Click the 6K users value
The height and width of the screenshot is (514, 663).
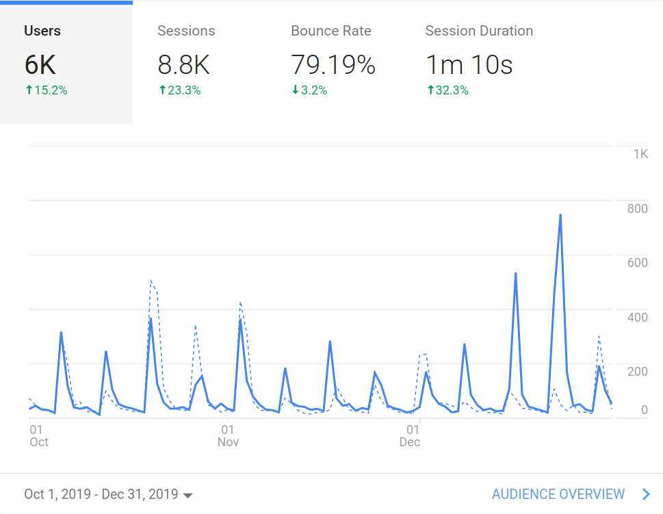click(x=40, y=65)
